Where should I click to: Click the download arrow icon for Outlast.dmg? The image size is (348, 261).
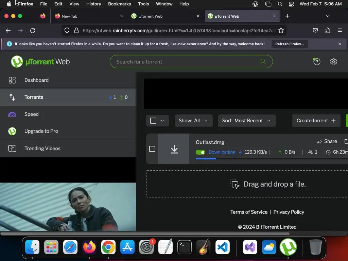click(174, 149)
